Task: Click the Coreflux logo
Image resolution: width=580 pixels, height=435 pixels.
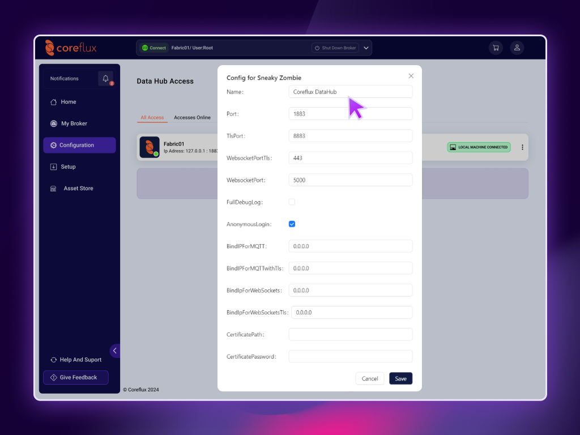Action: click(x=71, y=48)
